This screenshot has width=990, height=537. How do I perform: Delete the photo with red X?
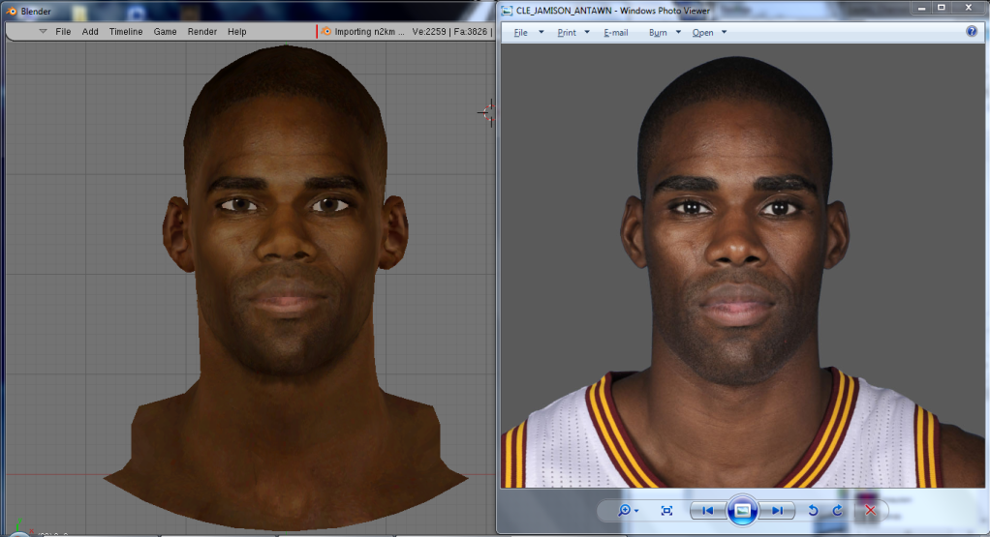[x=870, y=511]
